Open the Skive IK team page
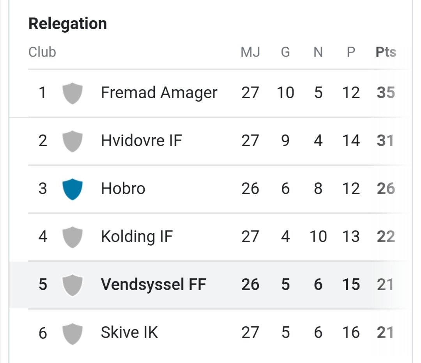 (x=129, y=332)
